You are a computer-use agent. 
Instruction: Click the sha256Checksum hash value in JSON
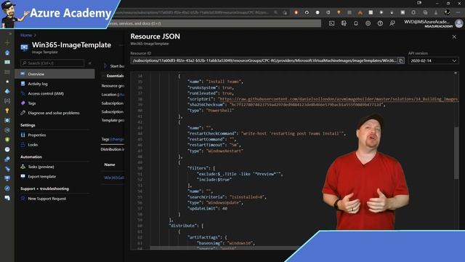click(x=307, y=105)
